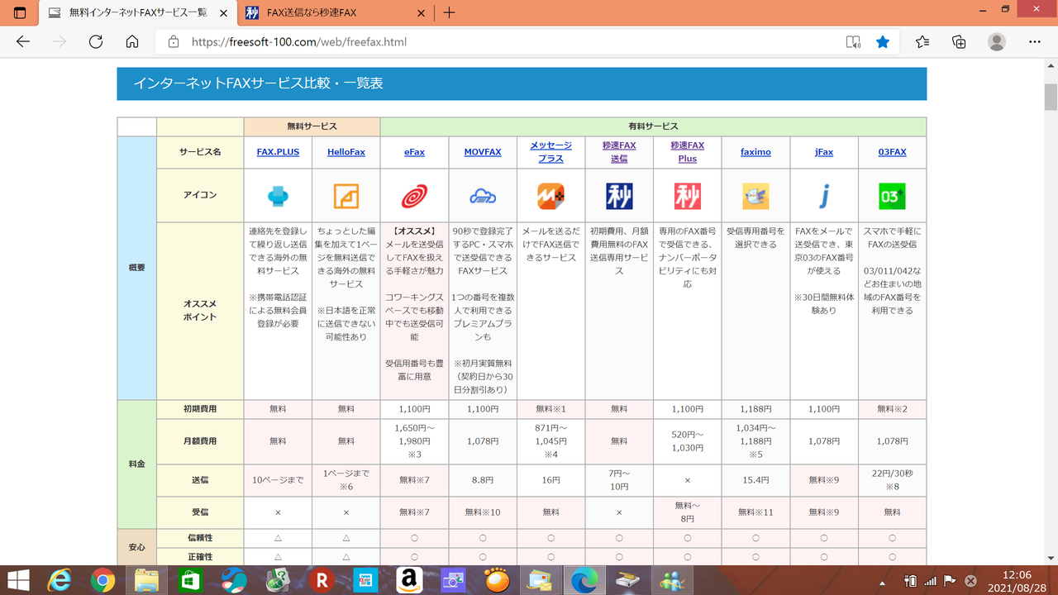Open the faximo link
The width and height of the screenshot is (1058, 595).
[755, 152]
